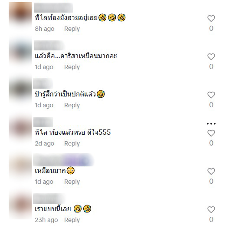
Task: Open the avatar of the 8h ago commenter
Action: point(20,14)
